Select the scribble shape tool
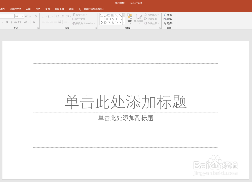Screen dimensions: 252x182 [x=113, y=23]
